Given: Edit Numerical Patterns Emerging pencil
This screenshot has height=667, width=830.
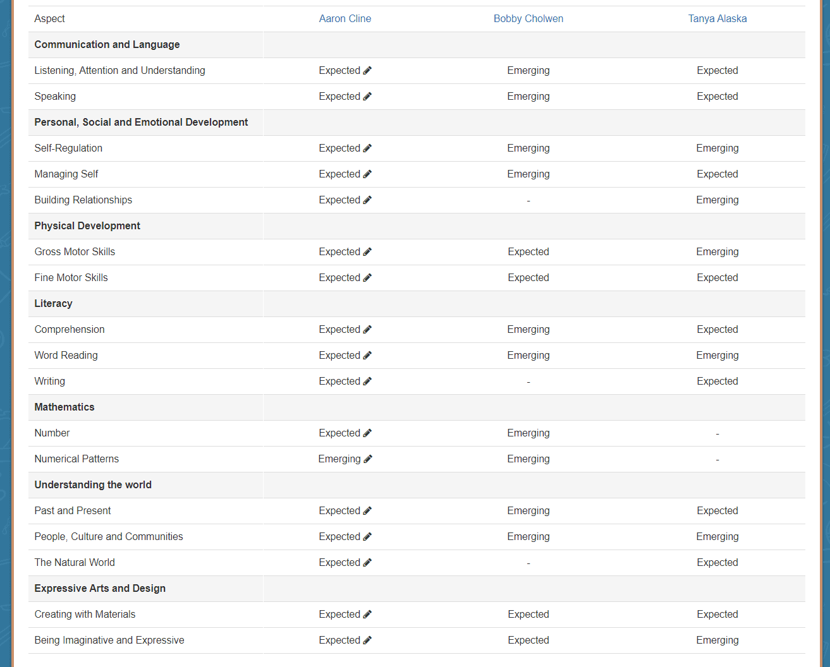Looking at the screenshot, I should (368, 459).
